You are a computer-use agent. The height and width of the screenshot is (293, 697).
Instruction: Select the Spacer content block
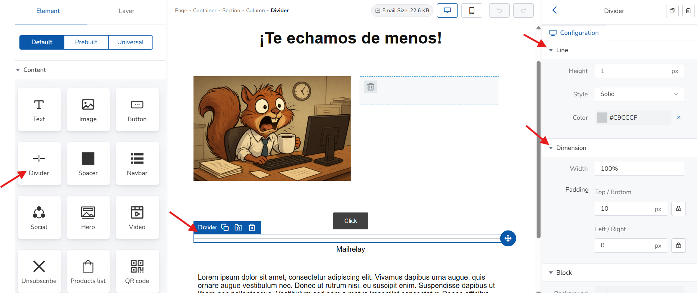point(88,164)
